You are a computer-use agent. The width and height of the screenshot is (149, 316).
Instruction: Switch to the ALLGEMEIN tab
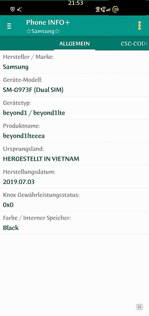tap(74, 44)
